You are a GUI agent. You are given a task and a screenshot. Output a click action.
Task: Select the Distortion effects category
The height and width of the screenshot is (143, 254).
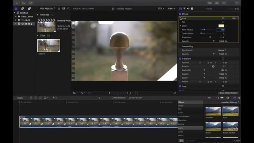coord(182,120)
